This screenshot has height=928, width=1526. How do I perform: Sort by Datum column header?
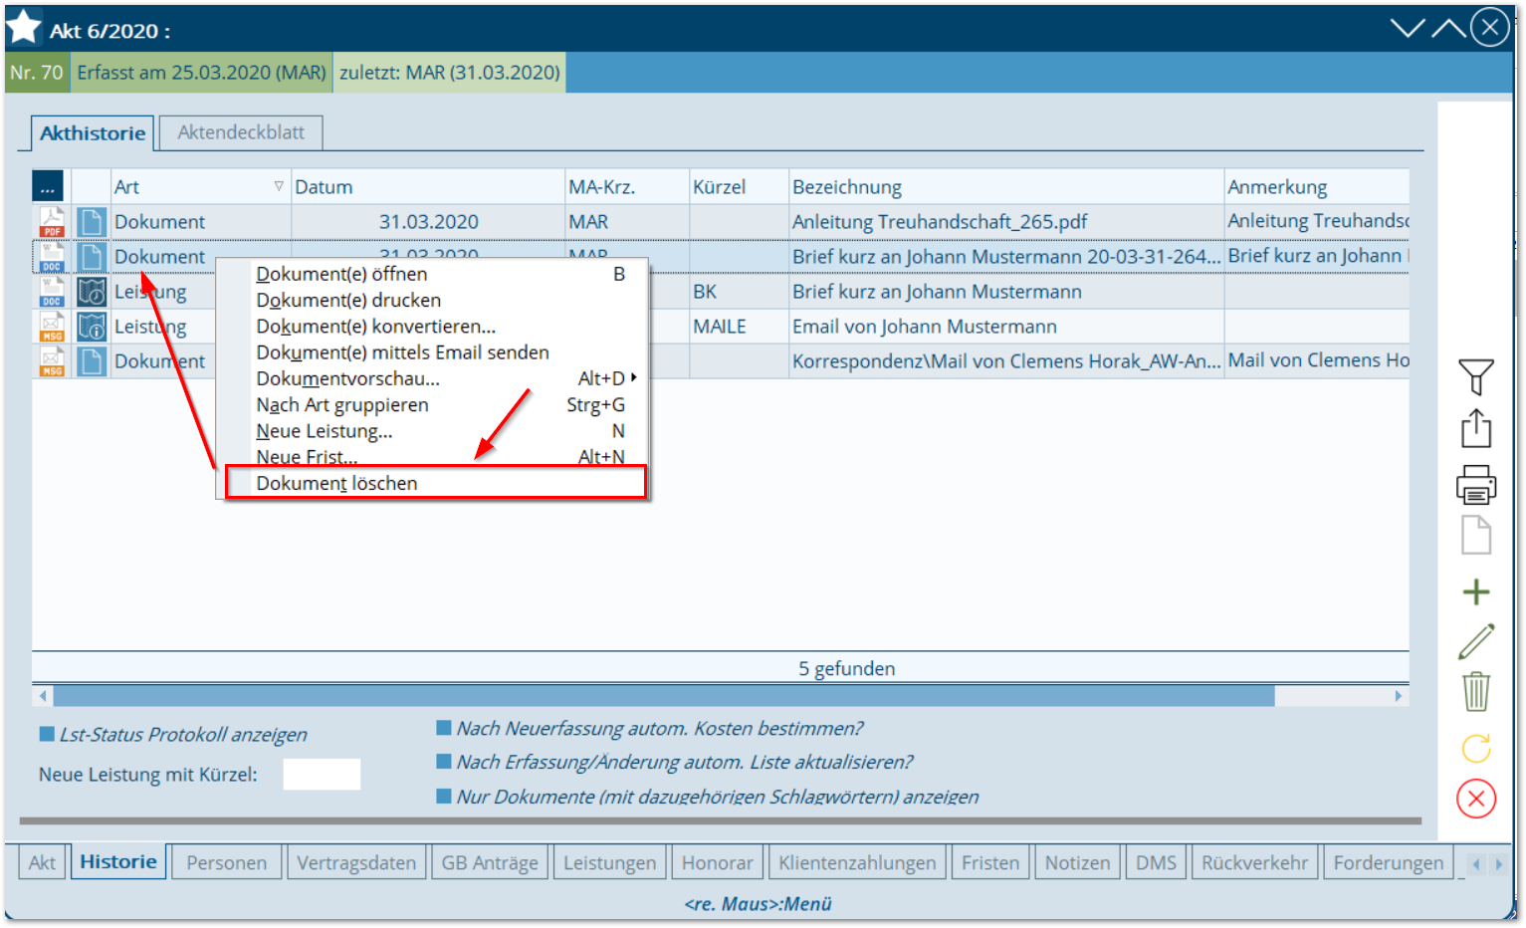pos(428,186)
